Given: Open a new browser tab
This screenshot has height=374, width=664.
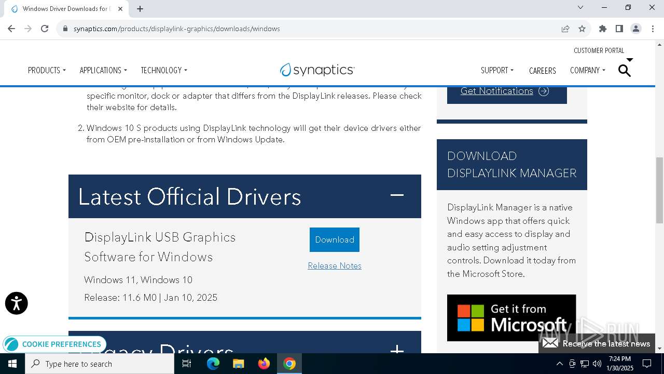Looking at the screenshot, I should [140, 8].
